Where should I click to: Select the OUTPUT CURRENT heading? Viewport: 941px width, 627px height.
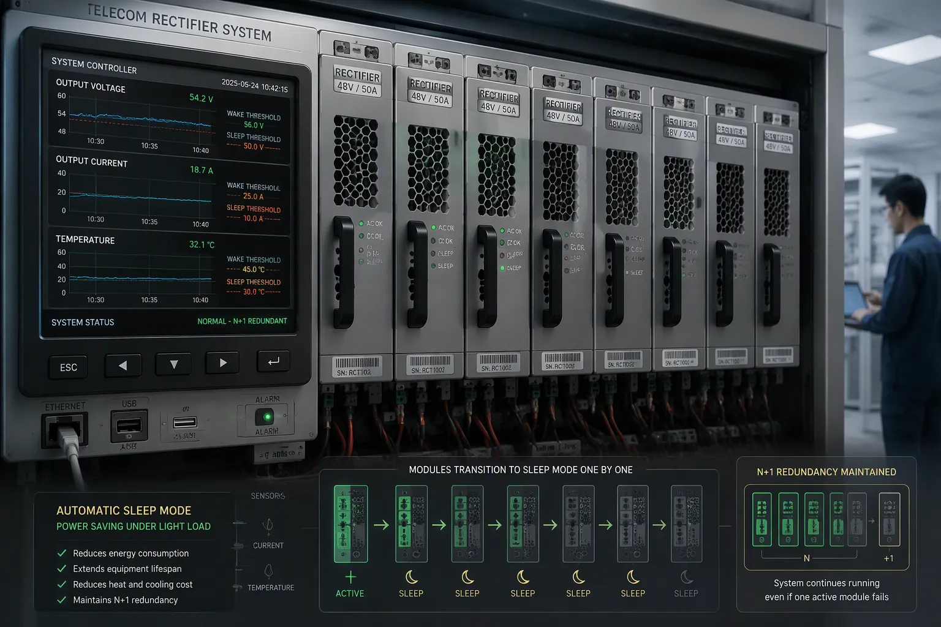(92, 161)
